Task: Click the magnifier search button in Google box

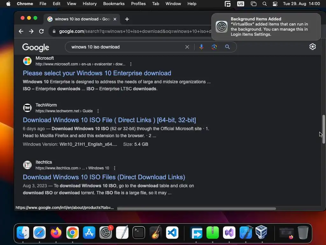Action: (x=227, y=47)
